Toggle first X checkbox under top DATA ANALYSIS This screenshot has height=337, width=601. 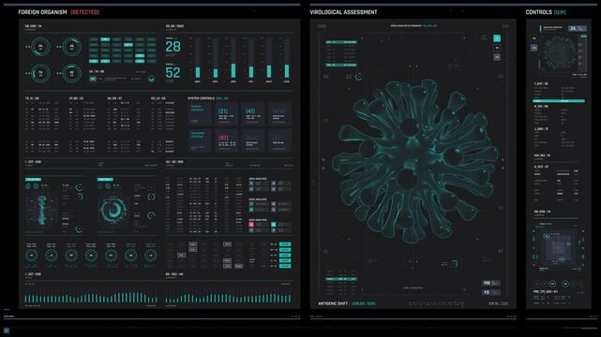pyautogui.click(x=251, y=183)
